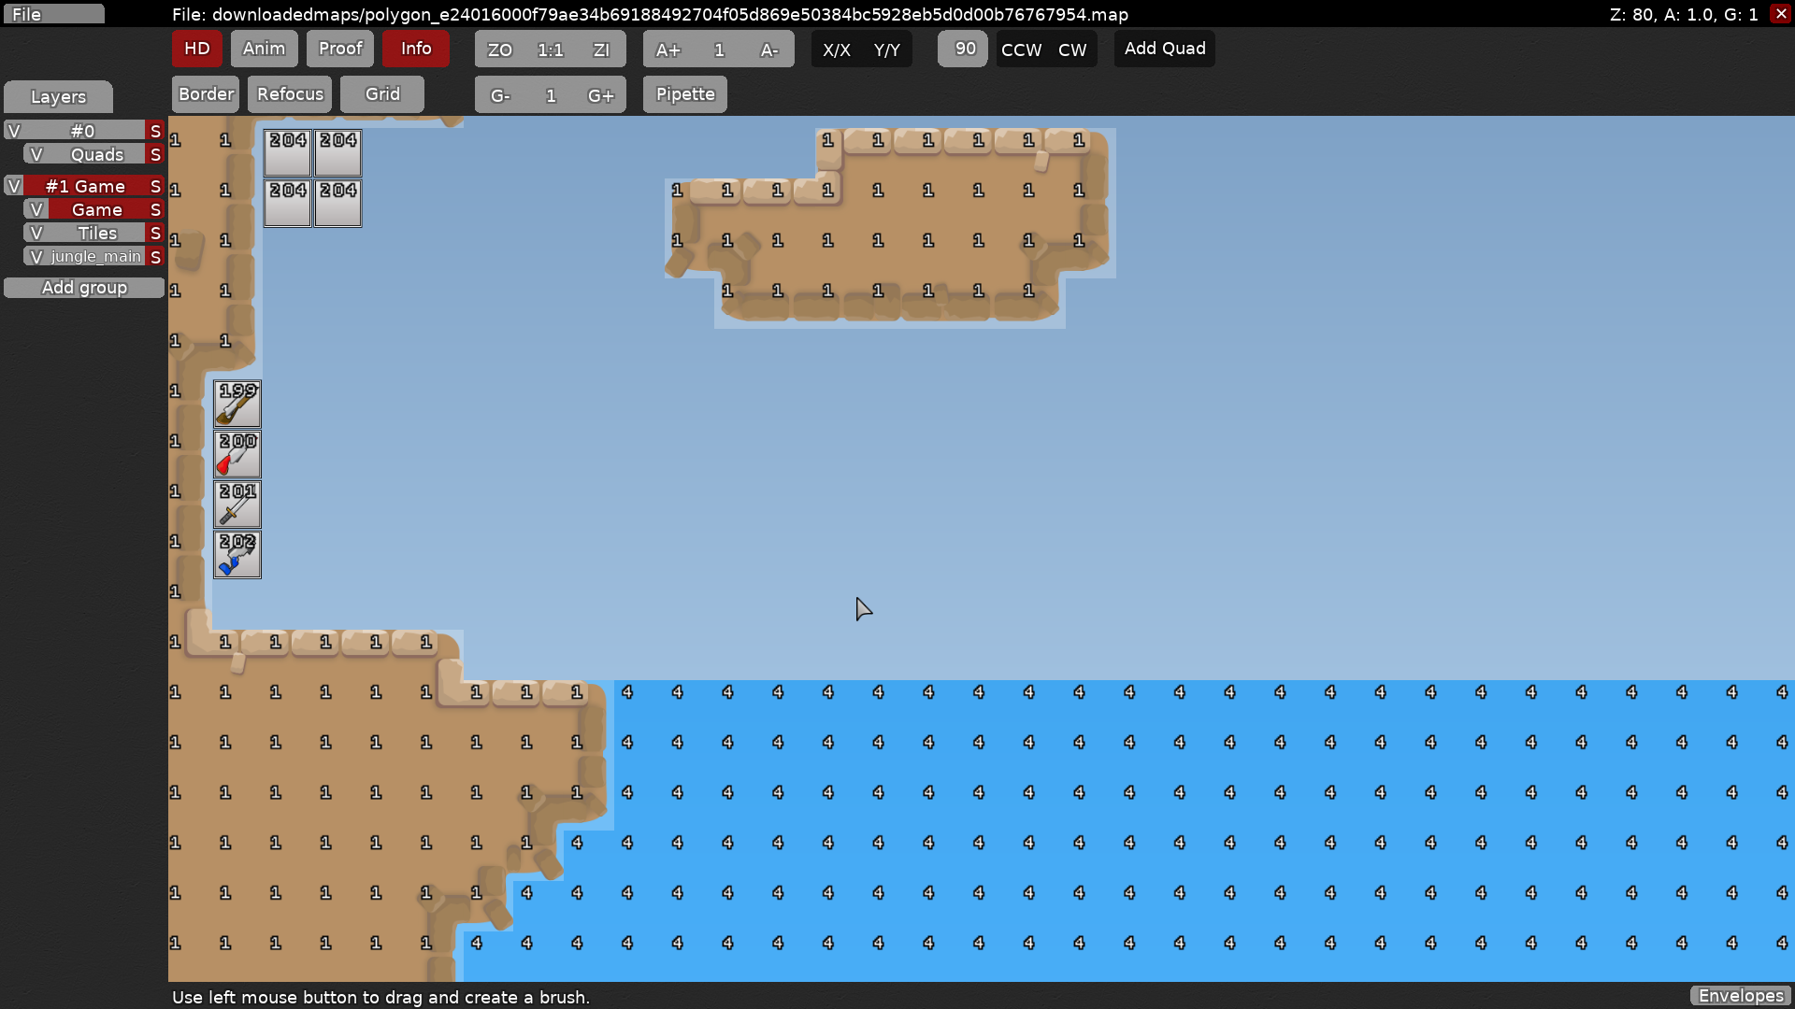
Task: Click S button for Quads layer
Action: click(156, 154)
